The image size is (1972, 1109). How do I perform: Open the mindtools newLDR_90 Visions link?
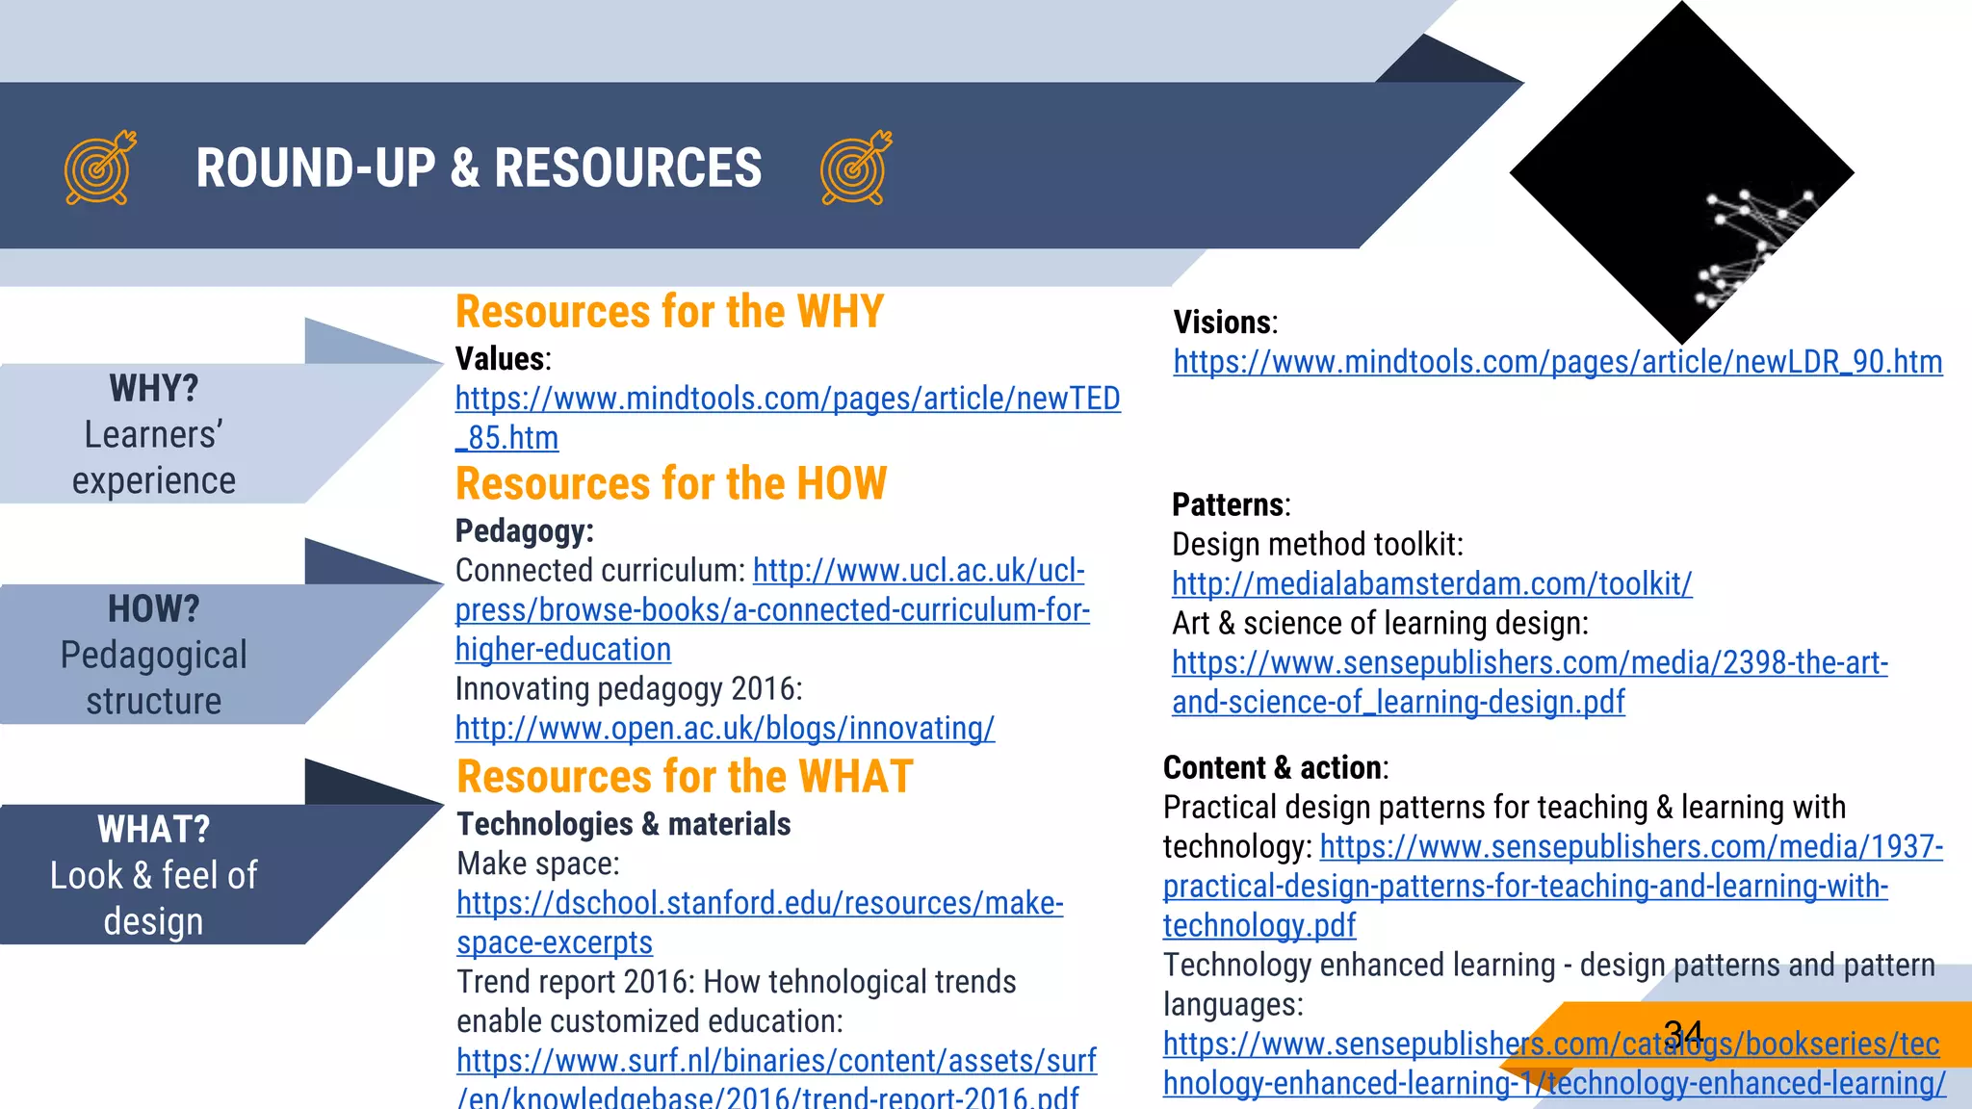pos(1557,362)
